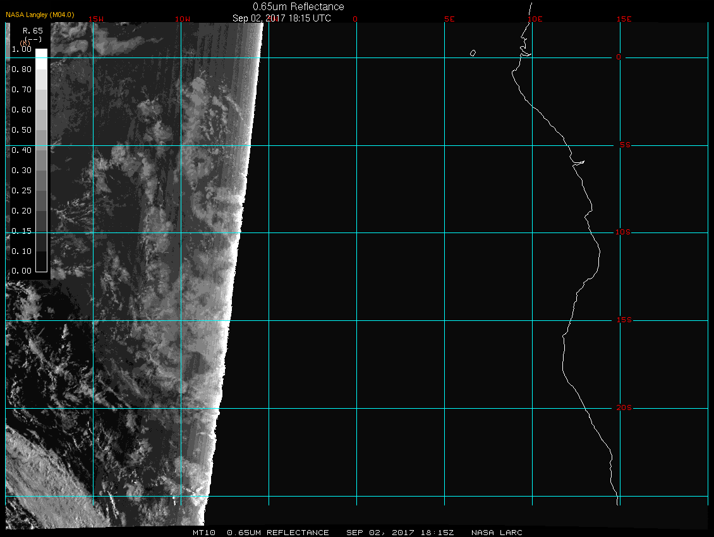Viewport: 714px width, 537px height.
Task: Click the 0 latitude label on right
Action: pos(619,57)
